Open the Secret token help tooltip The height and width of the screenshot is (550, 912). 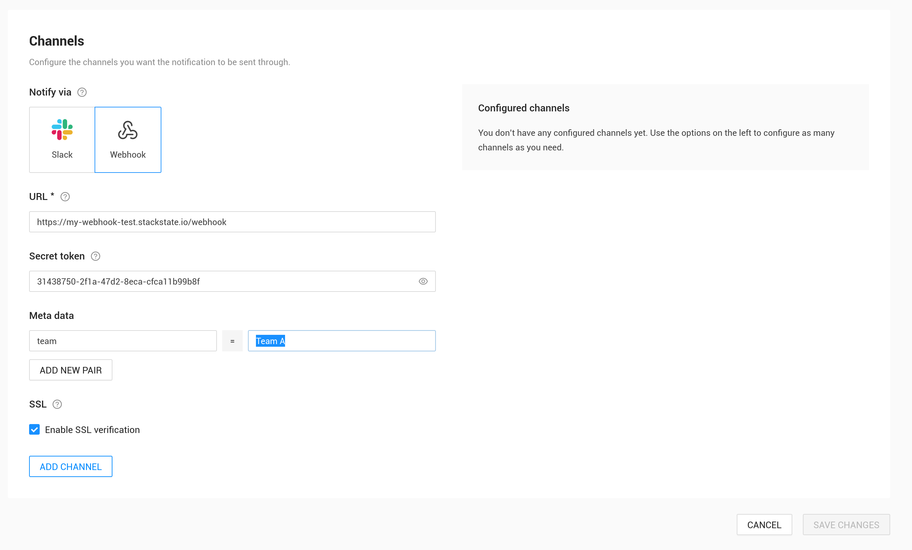point(95,256)
